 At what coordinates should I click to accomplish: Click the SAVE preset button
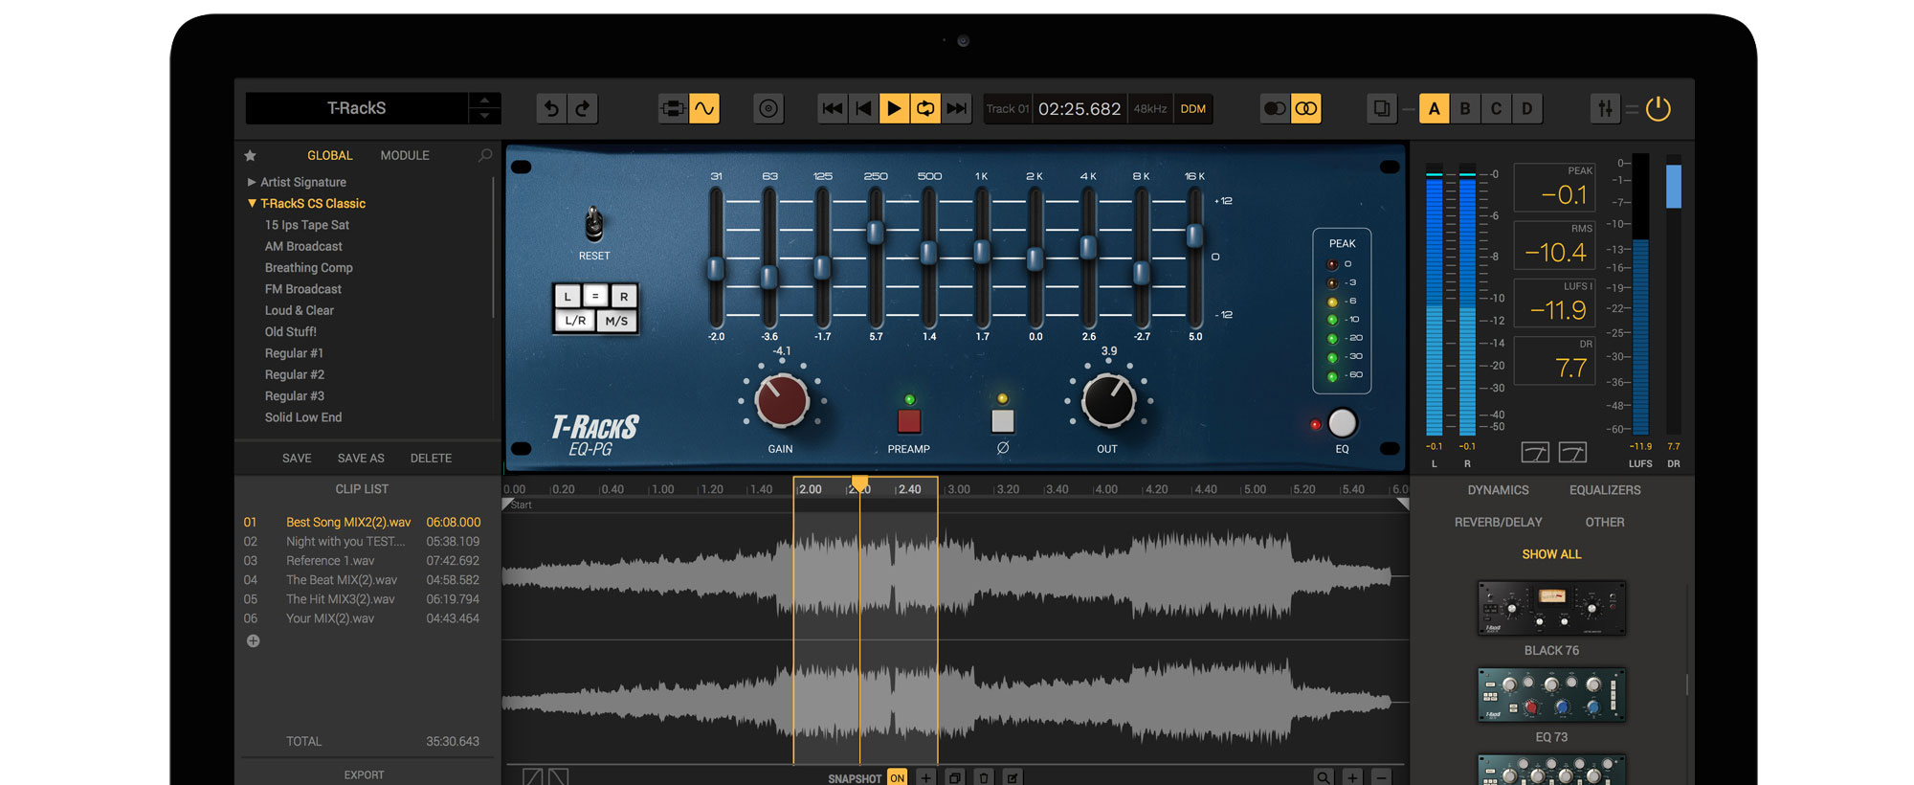pos(297,459)
